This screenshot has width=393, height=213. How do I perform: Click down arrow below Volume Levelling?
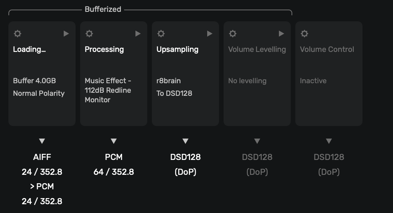257,141
